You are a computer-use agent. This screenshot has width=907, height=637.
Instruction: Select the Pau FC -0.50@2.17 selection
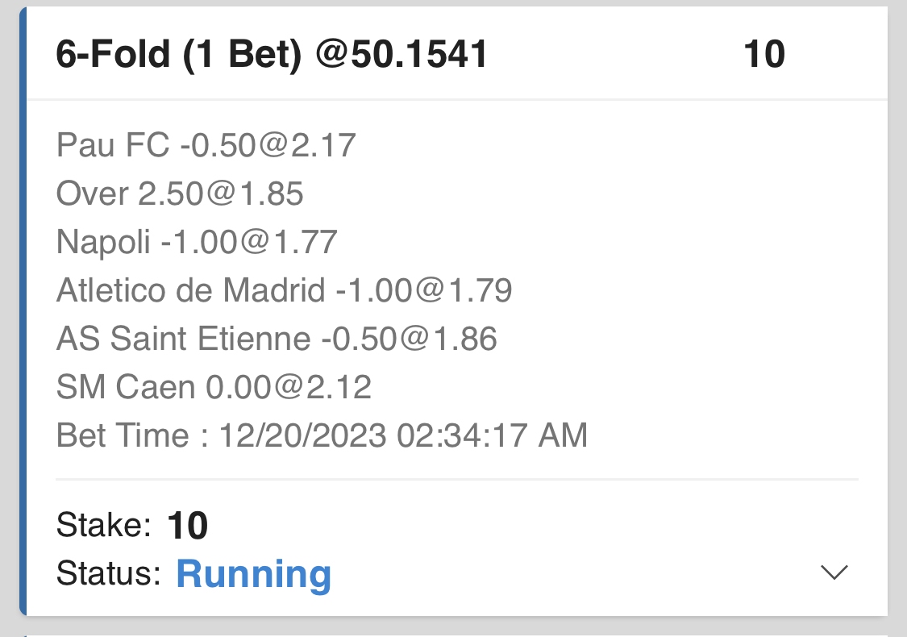point(206,146)
